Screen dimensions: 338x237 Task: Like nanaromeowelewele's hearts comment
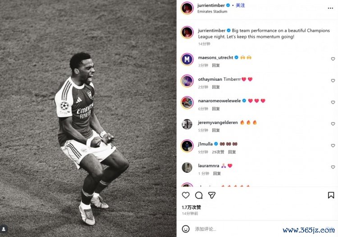pos(333,102)
